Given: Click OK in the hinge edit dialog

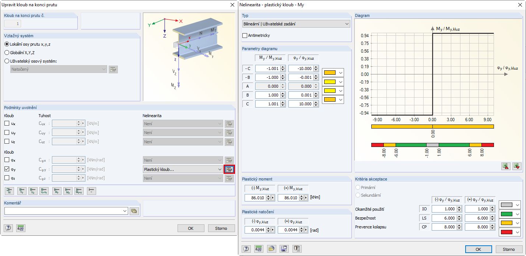Looking at the screenshot, I should pos(191,228).
